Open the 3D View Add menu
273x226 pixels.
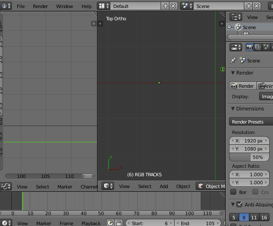point(164,186)
